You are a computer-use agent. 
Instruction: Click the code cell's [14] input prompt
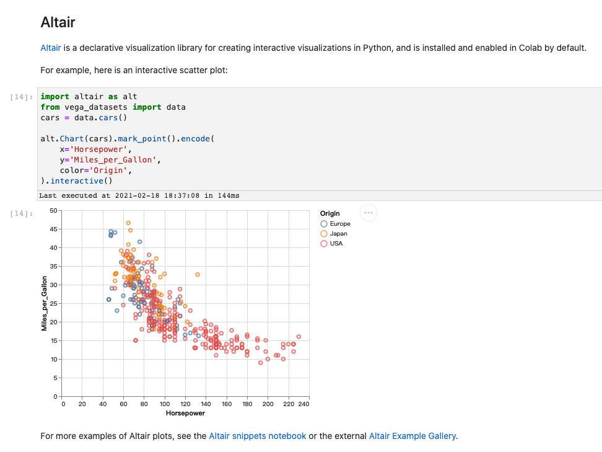pos(22,97)
